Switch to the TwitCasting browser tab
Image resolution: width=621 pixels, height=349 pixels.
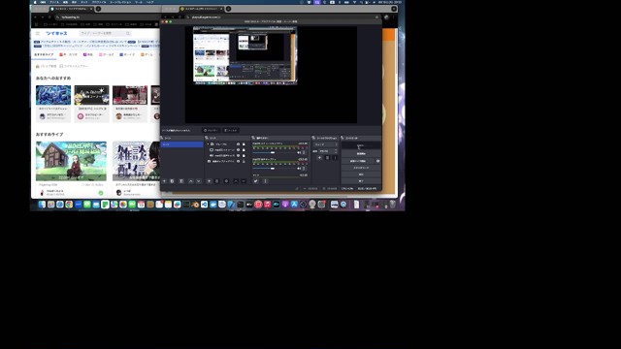click(71, 9)
